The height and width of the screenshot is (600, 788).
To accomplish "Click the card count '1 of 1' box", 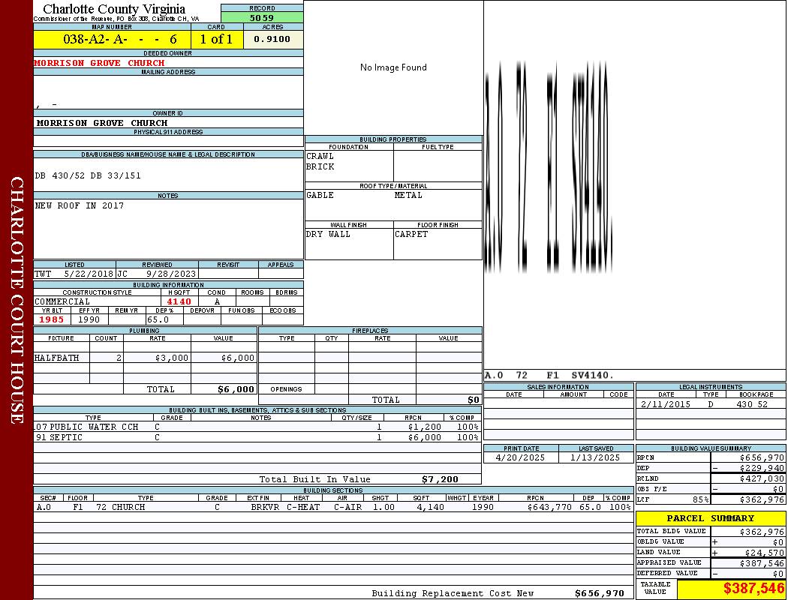I will [x=217, y=40].
